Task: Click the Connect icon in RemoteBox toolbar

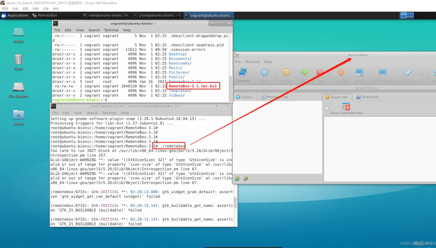Action: pos(243,73)
